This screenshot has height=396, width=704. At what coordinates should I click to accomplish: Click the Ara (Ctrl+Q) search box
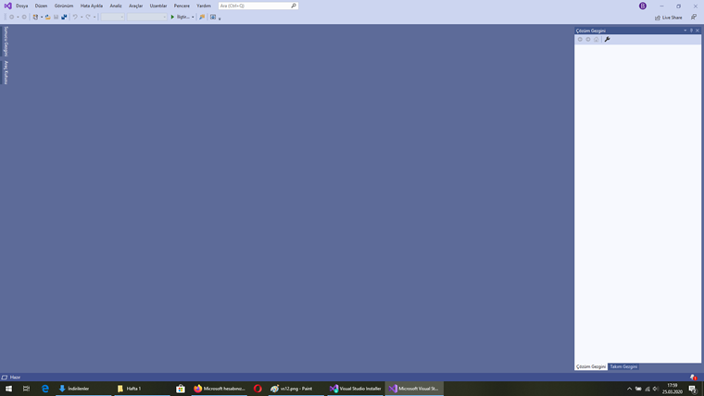click(257, 6)
